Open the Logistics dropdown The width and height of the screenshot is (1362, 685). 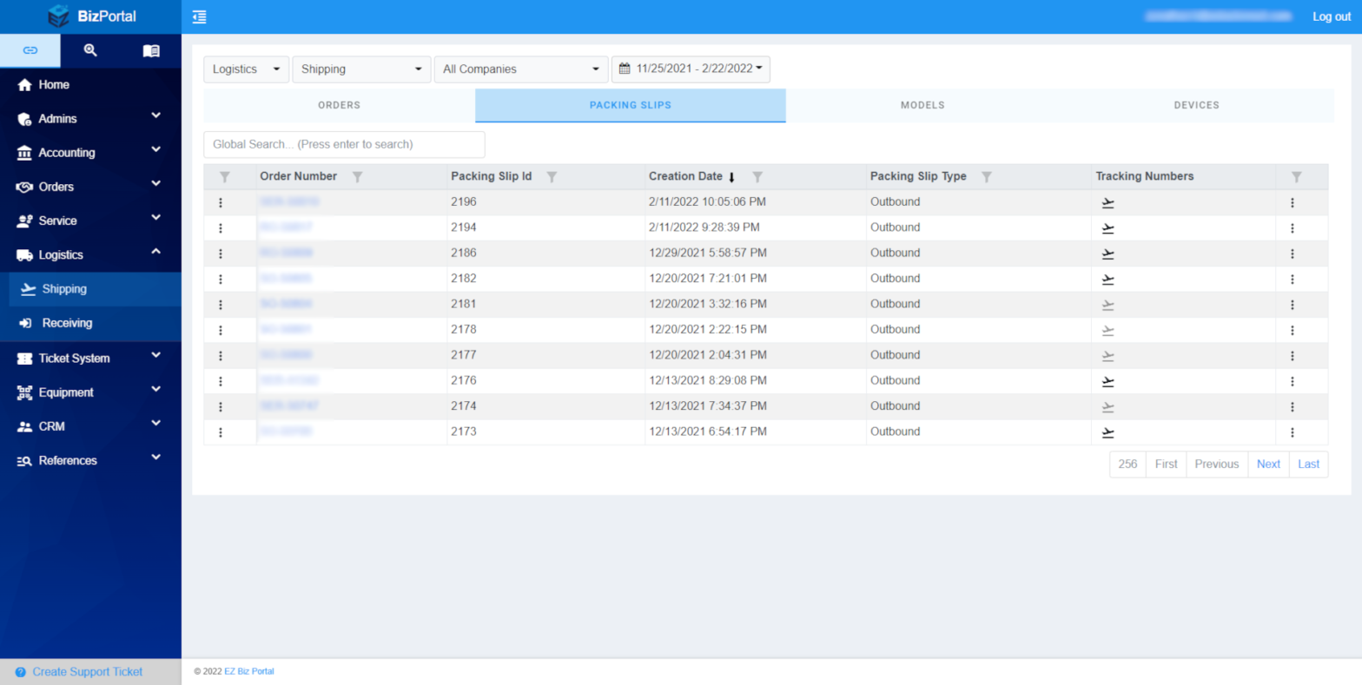click(x=247, y=69)
